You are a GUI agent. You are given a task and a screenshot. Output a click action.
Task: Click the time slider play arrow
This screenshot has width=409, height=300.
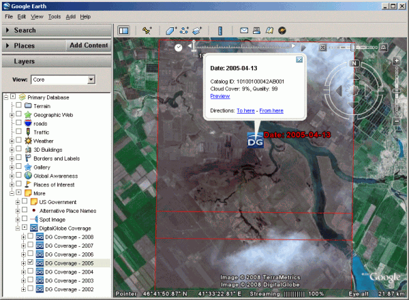(x=303, y=48)
